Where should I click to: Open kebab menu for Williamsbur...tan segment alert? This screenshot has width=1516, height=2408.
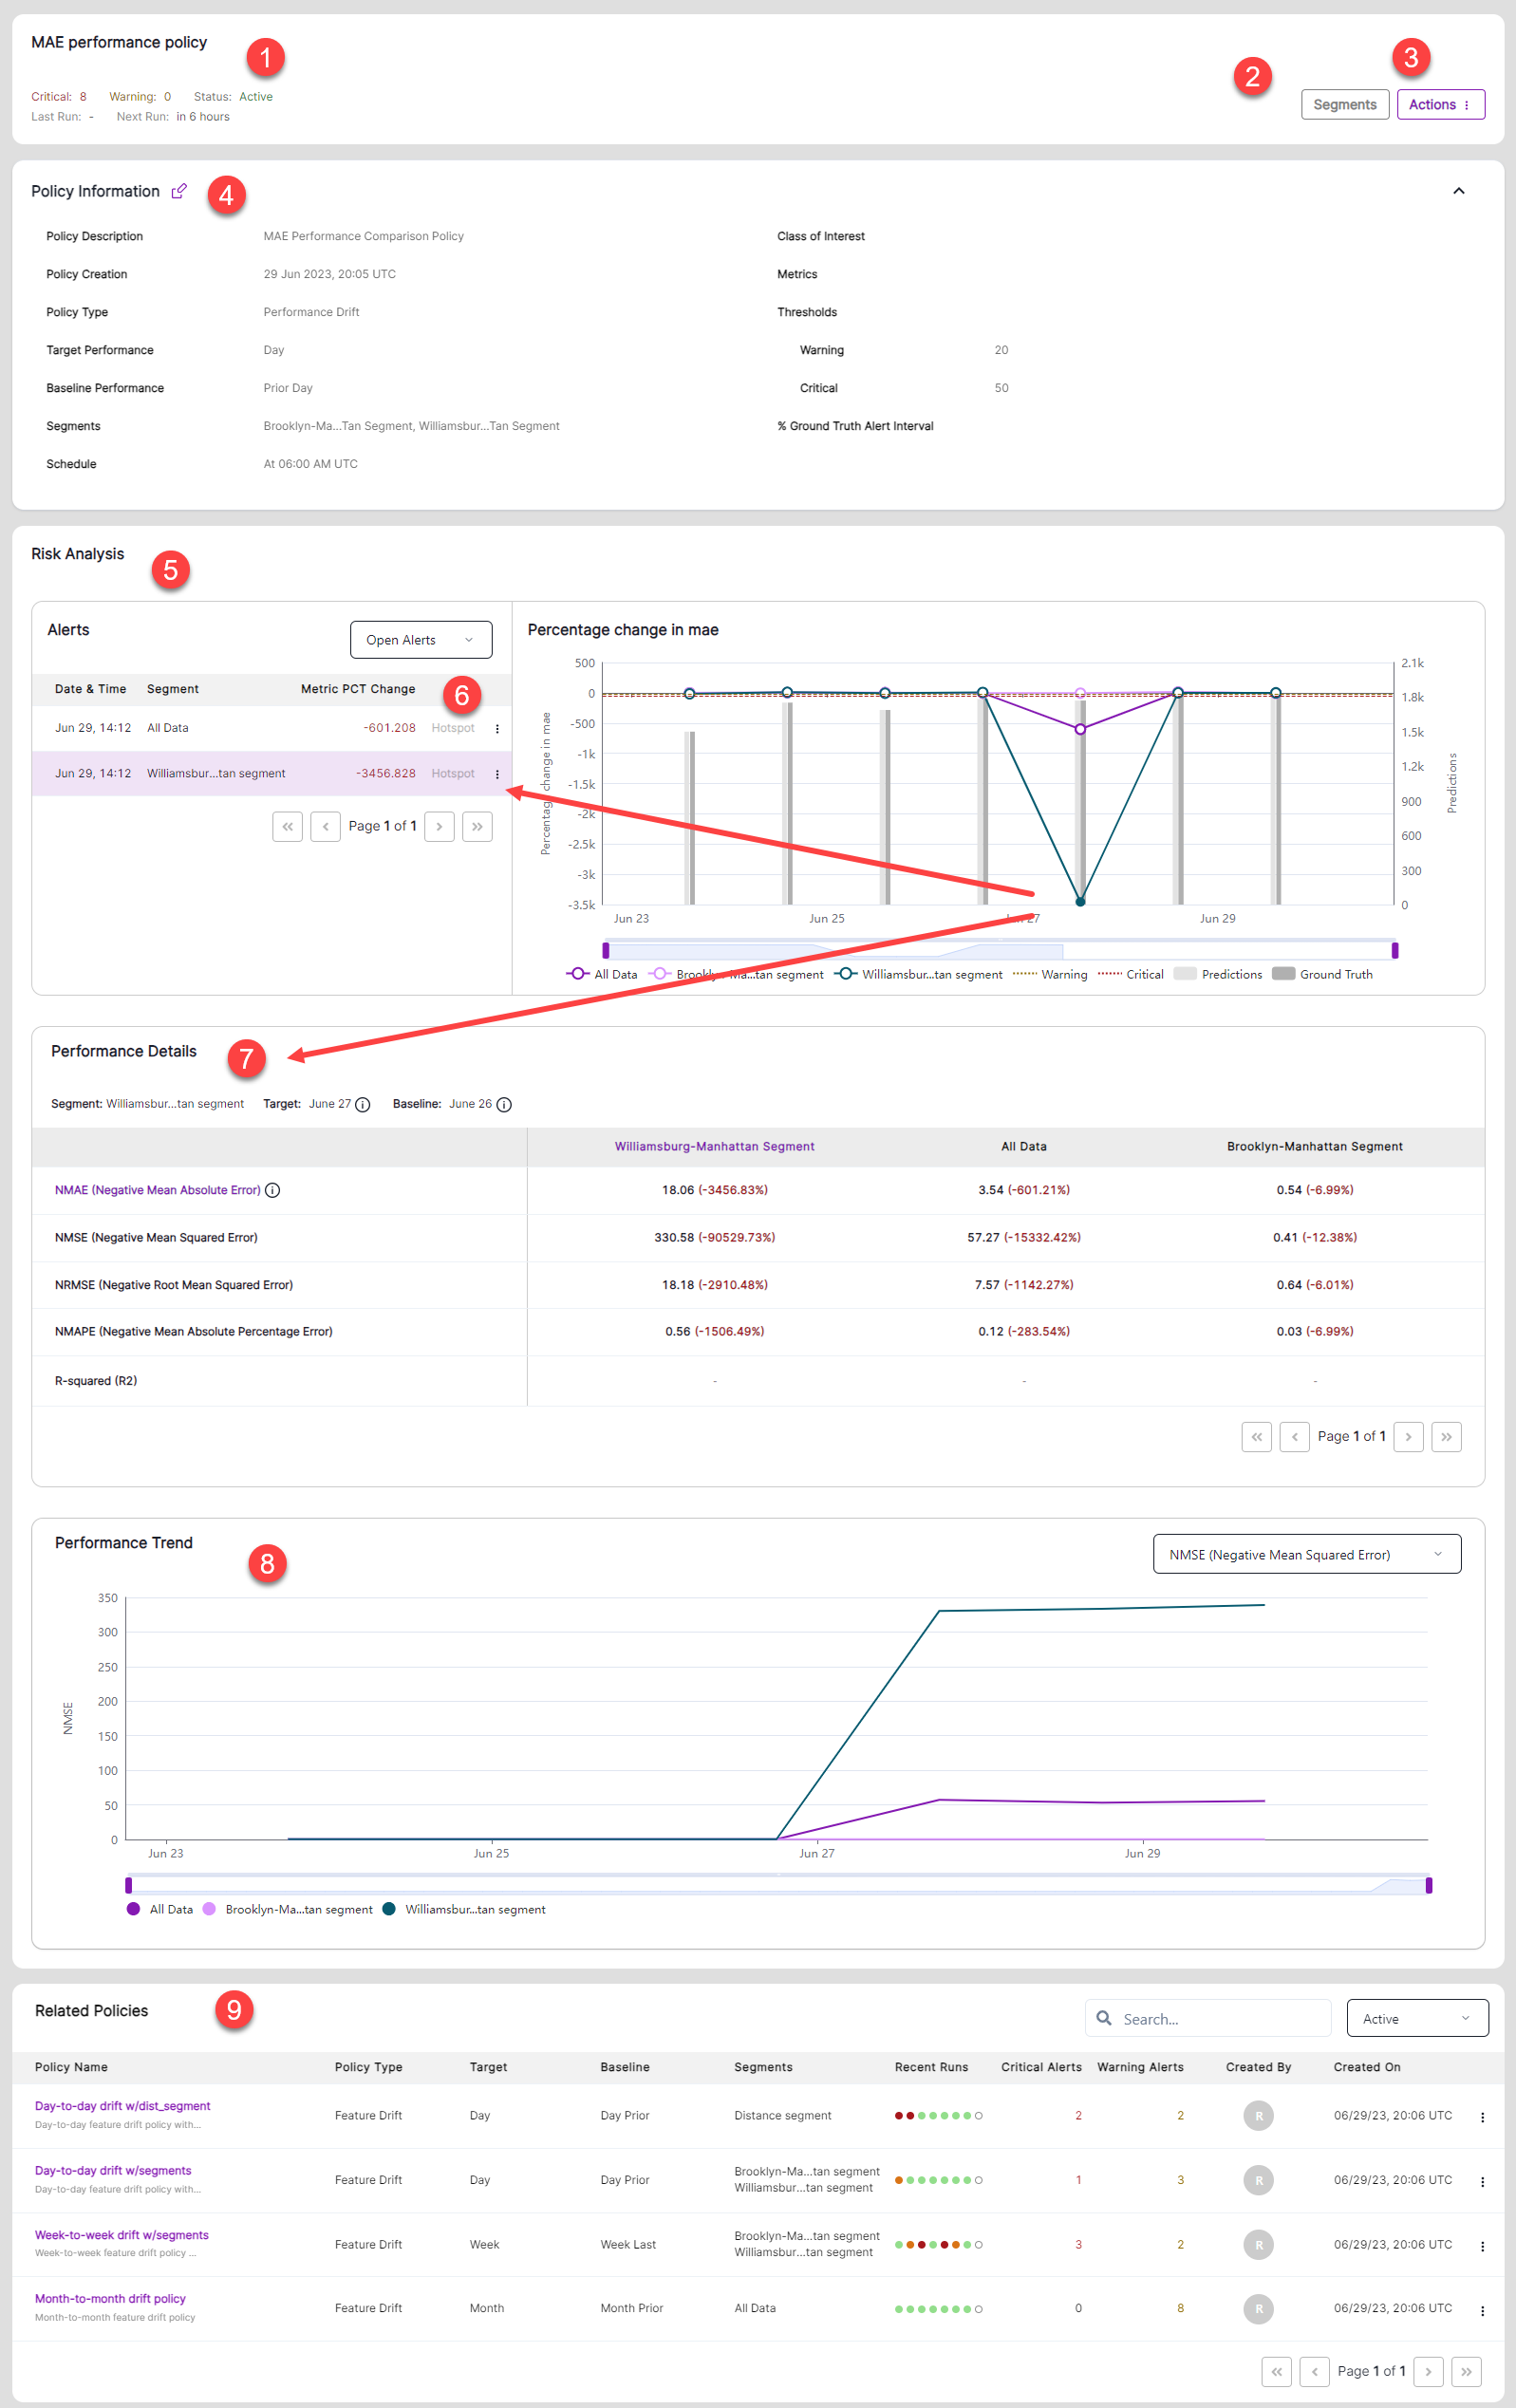(497, 774)
